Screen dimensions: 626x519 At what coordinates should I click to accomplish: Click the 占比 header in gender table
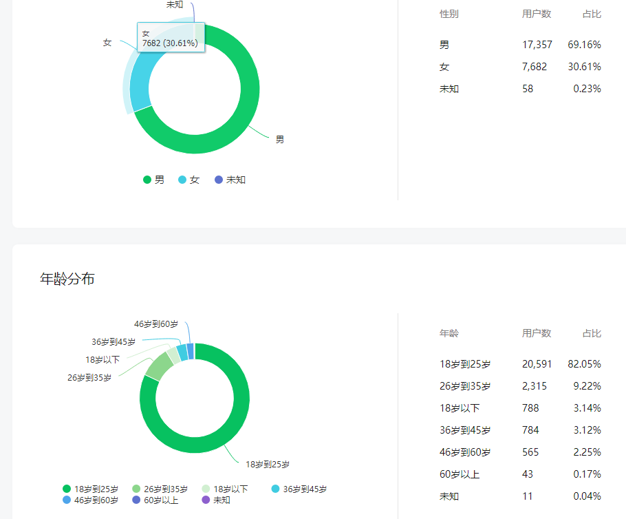click(x=592, y=14)
